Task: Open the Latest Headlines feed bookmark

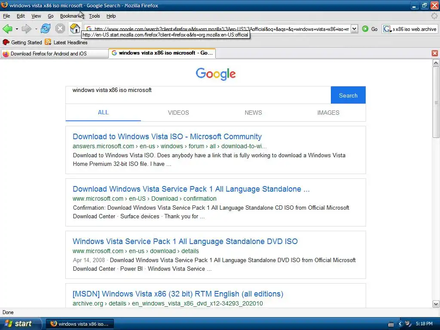Action: click(66, 43)
